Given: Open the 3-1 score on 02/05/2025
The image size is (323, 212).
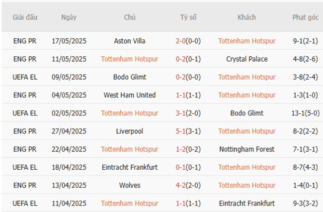Looking at the screenshot, I should coord(181,113).
